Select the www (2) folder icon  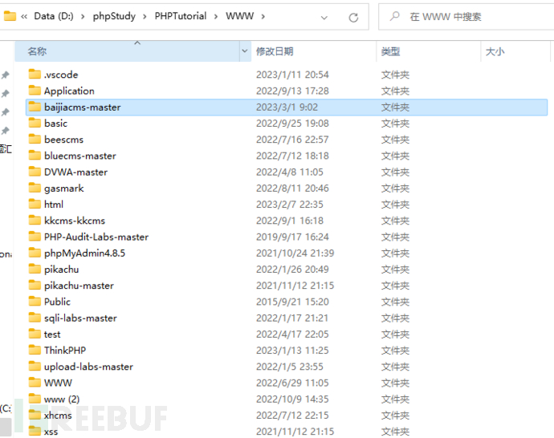pyautogui.click(x=35, y=399)
